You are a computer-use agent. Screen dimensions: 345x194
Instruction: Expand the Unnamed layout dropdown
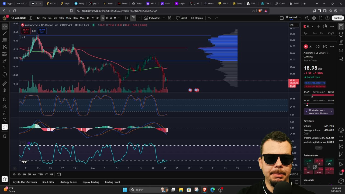click(300, 18)
